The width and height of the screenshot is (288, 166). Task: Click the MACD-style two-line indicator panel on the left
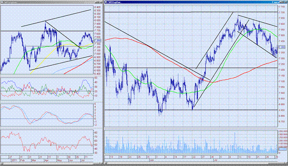pos(47,115)
